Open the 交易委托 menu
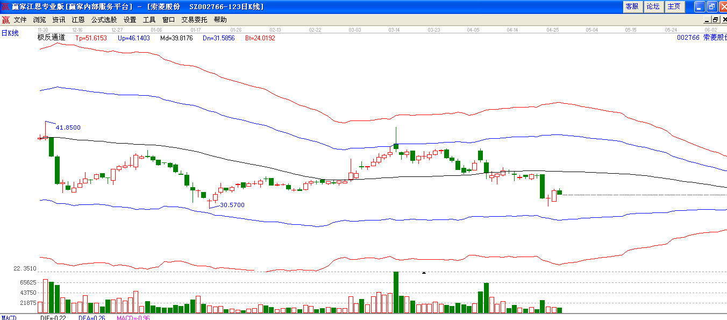Image resolution: width=727 pixels, height=320 pixels. (194, 20)
